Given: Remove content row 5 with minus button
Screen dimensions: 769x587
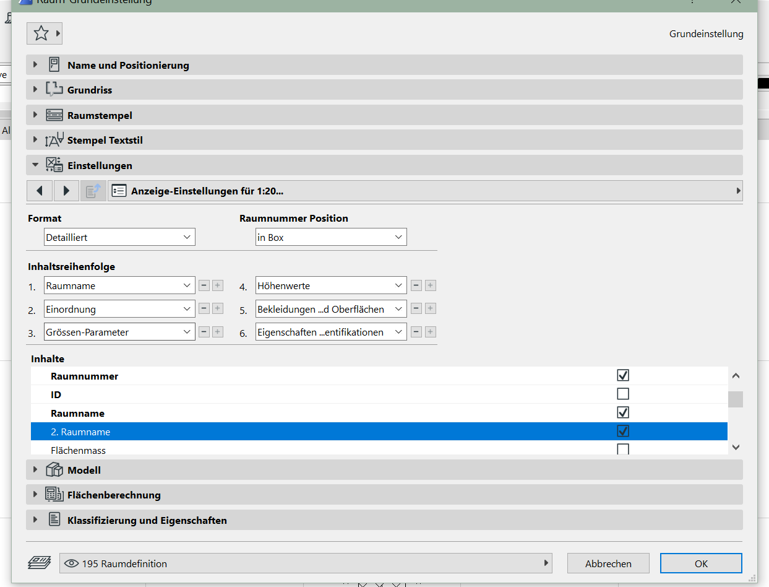Looking at the screenshot, I should 416,308.
